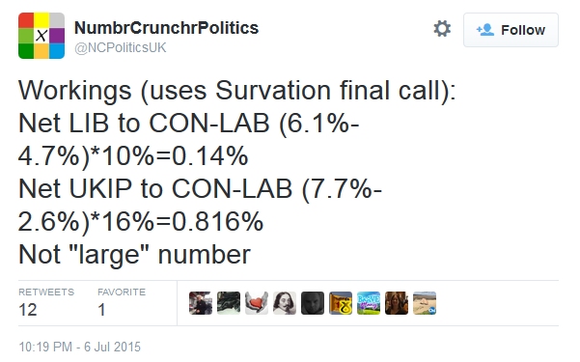
Task: Click the bright cartoon landscape avatar
Action: [x=369, y=303]
